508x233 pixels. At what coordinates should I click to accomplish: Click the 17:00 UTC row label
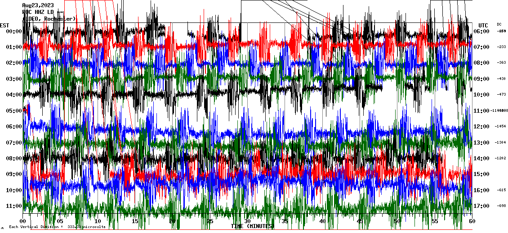(482, 206)
